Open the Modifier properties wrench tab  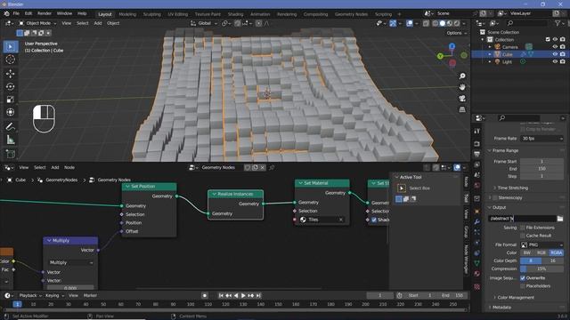[477, 221]
